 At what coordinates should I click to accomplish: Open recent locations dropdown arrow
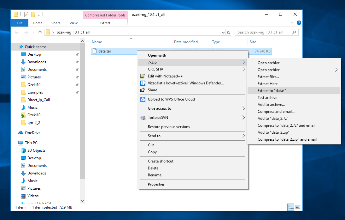click(x=33, y=32)
